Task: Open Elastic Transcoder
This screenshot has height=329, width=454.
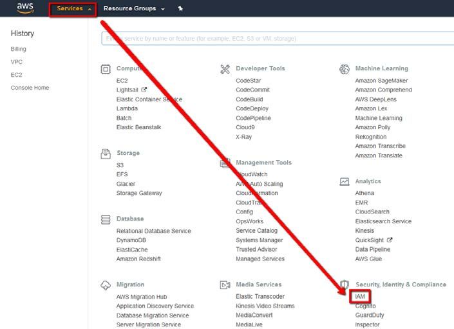Action: pyautogui.click(x=260, y=297)
